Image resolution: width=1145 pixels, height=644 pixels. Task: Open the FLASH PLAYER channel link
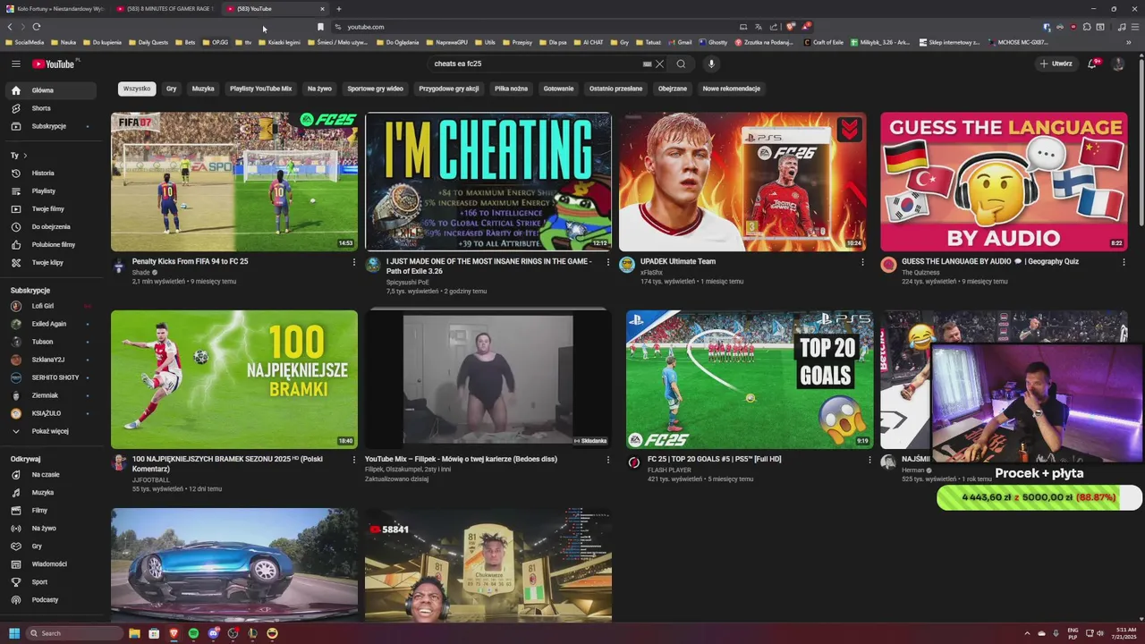669,470
